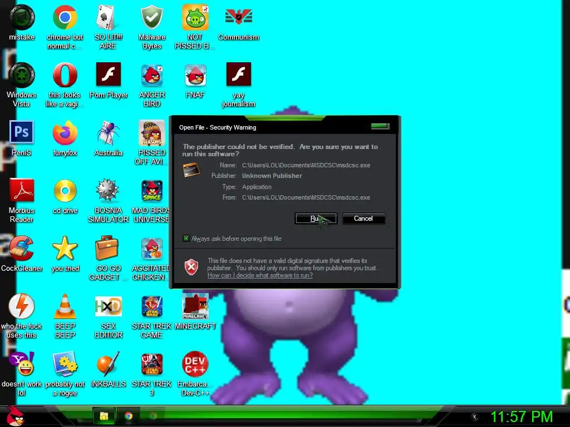Open the file explorer taskbar button
The width and height of the screenshot is (570, 427).
(x=104, y=416)
